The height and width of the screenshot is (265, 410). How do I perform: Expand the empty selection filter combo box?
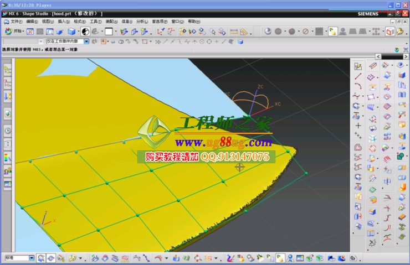[40, 41]
